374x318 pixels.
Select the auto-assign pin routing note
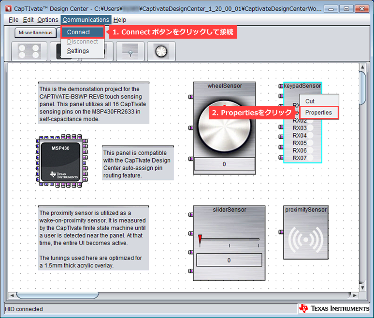[138, 163]
